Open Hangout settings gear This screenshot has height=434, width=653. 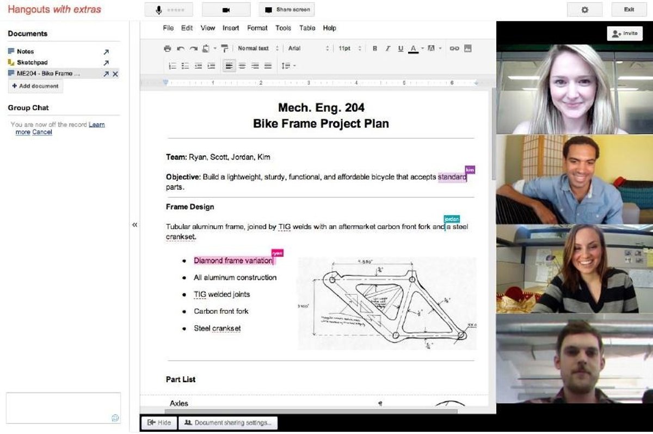[x=584, y=10]
